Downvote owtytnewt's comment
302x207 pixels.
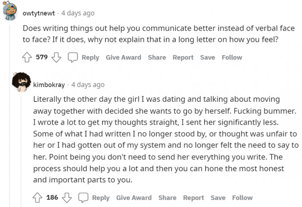click(x=56, y=57)
